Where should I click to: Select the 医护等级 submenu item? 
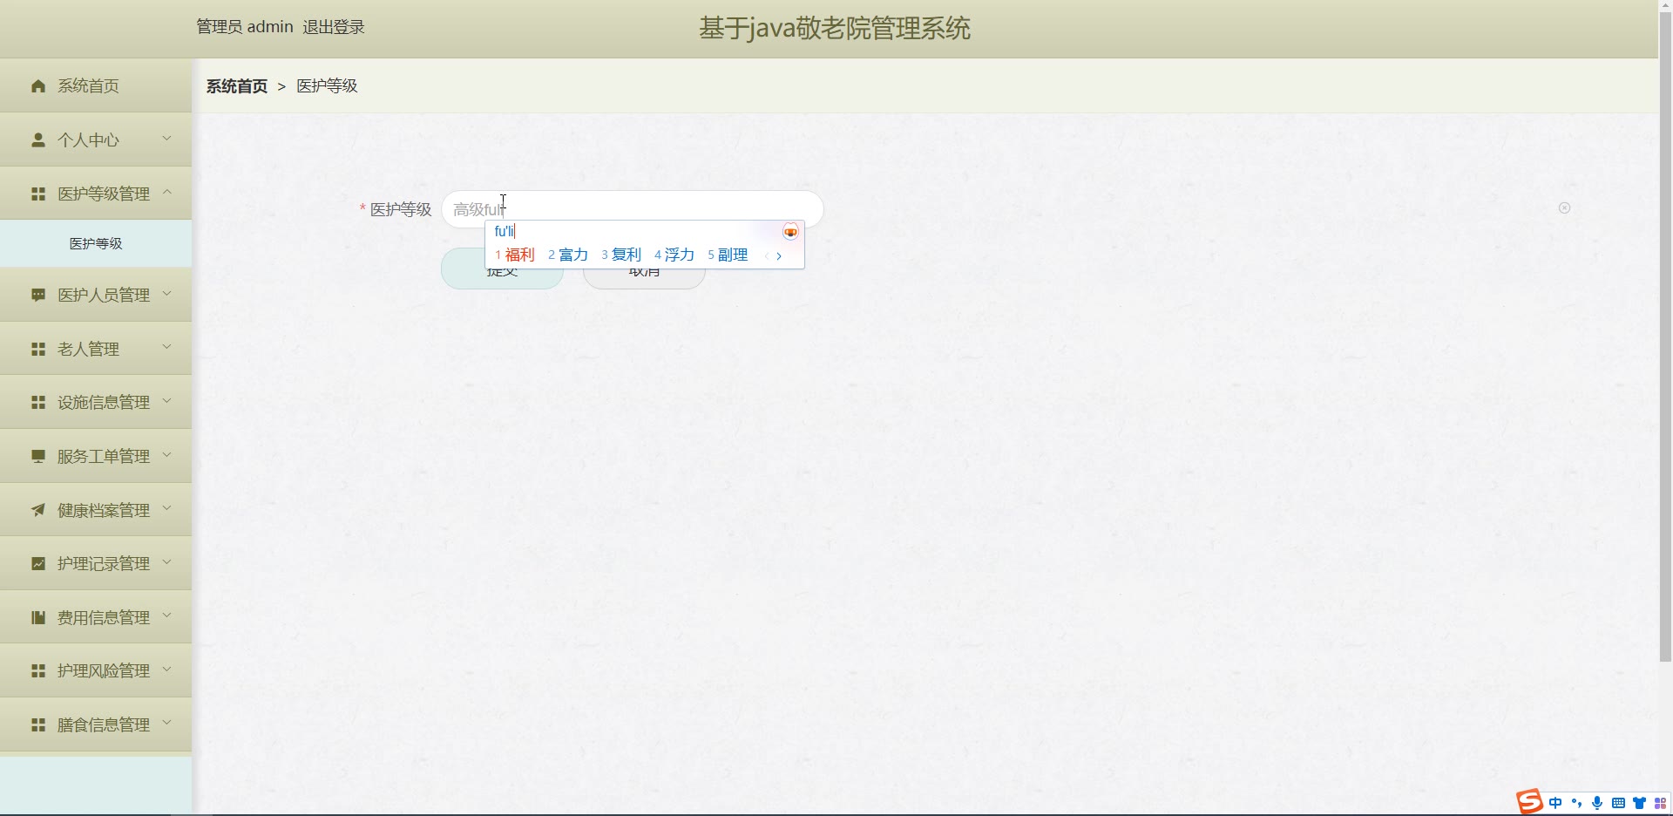[x=96, y=243]
